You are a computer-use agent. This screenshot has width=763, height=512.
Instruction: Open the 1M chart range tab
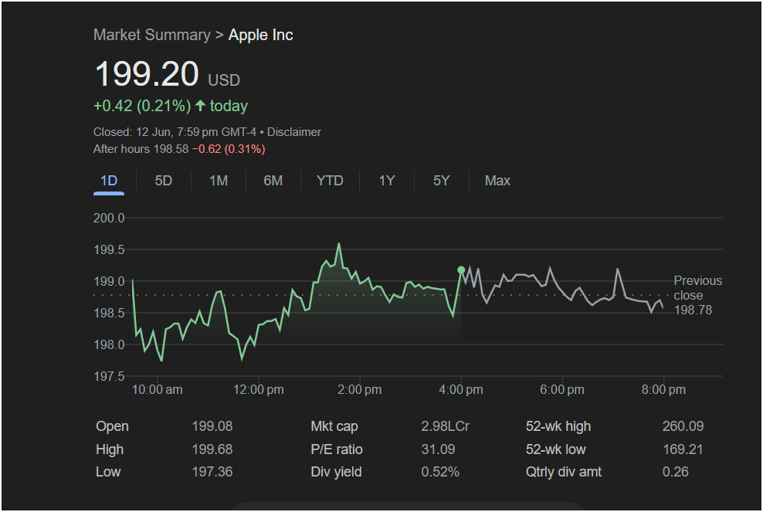coord(219,181)
